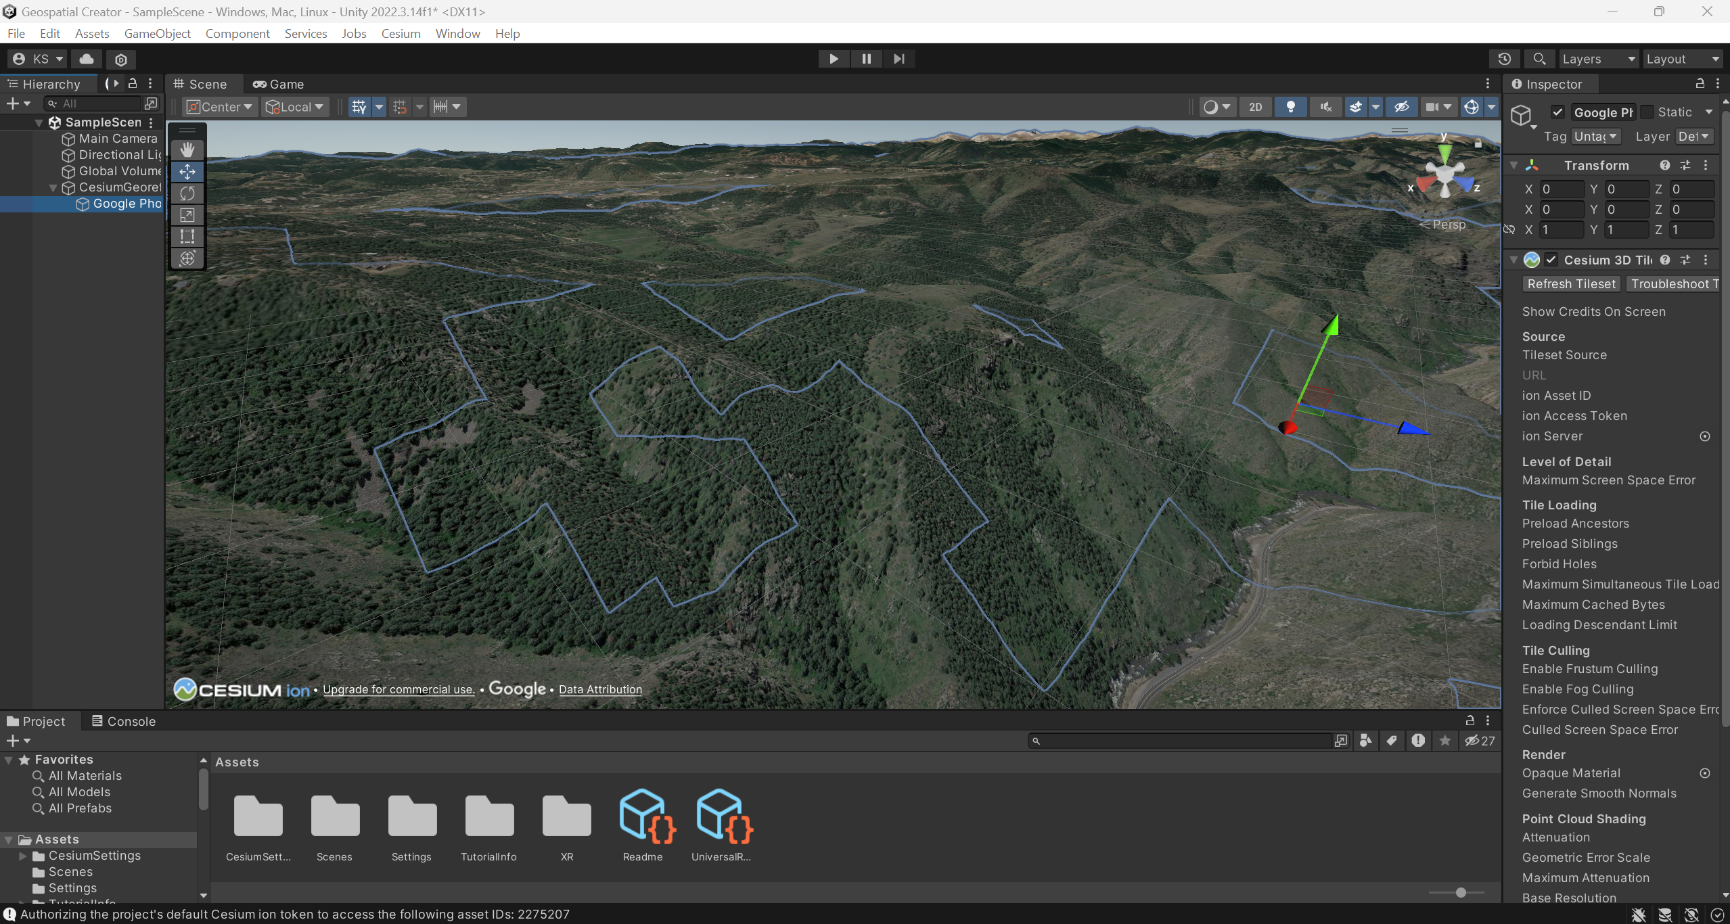
Task: Collapse the CesiumGeoreference tree item
Action: pyautogui.click(x=53, y=187)
